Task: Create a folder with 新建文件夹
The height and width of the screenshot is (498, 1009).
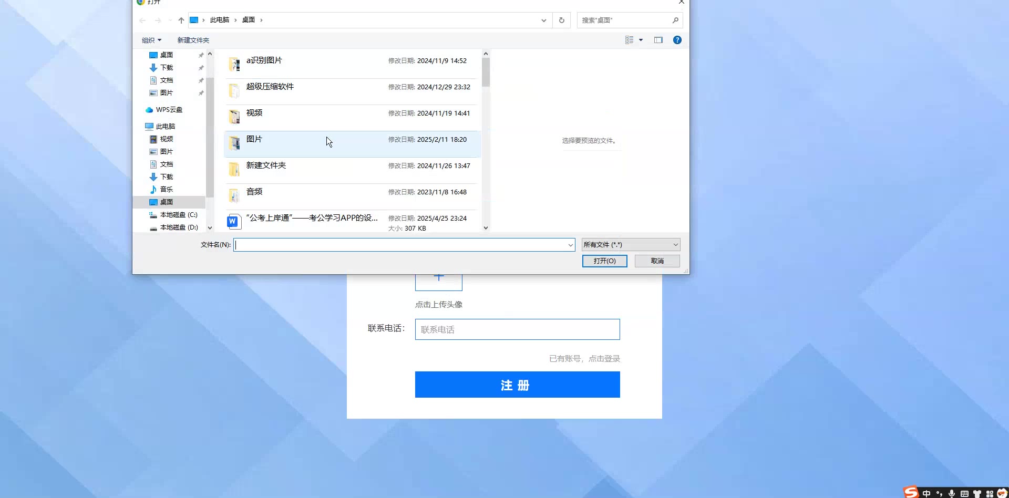Action: click(x=193, y=40)
